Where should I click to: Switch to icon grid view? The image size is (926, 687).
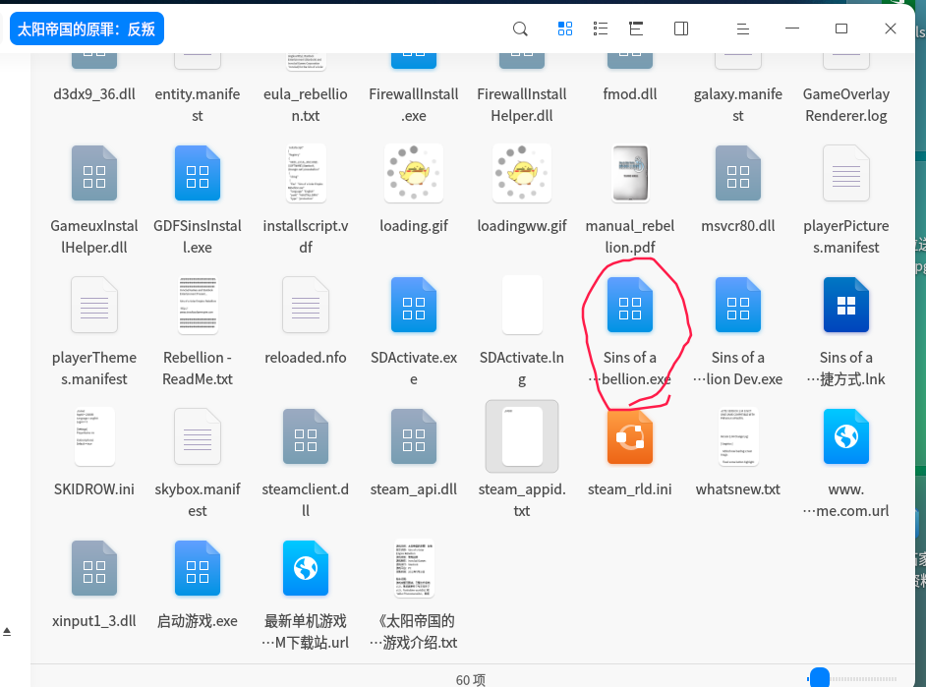click(x=564, y=29)
